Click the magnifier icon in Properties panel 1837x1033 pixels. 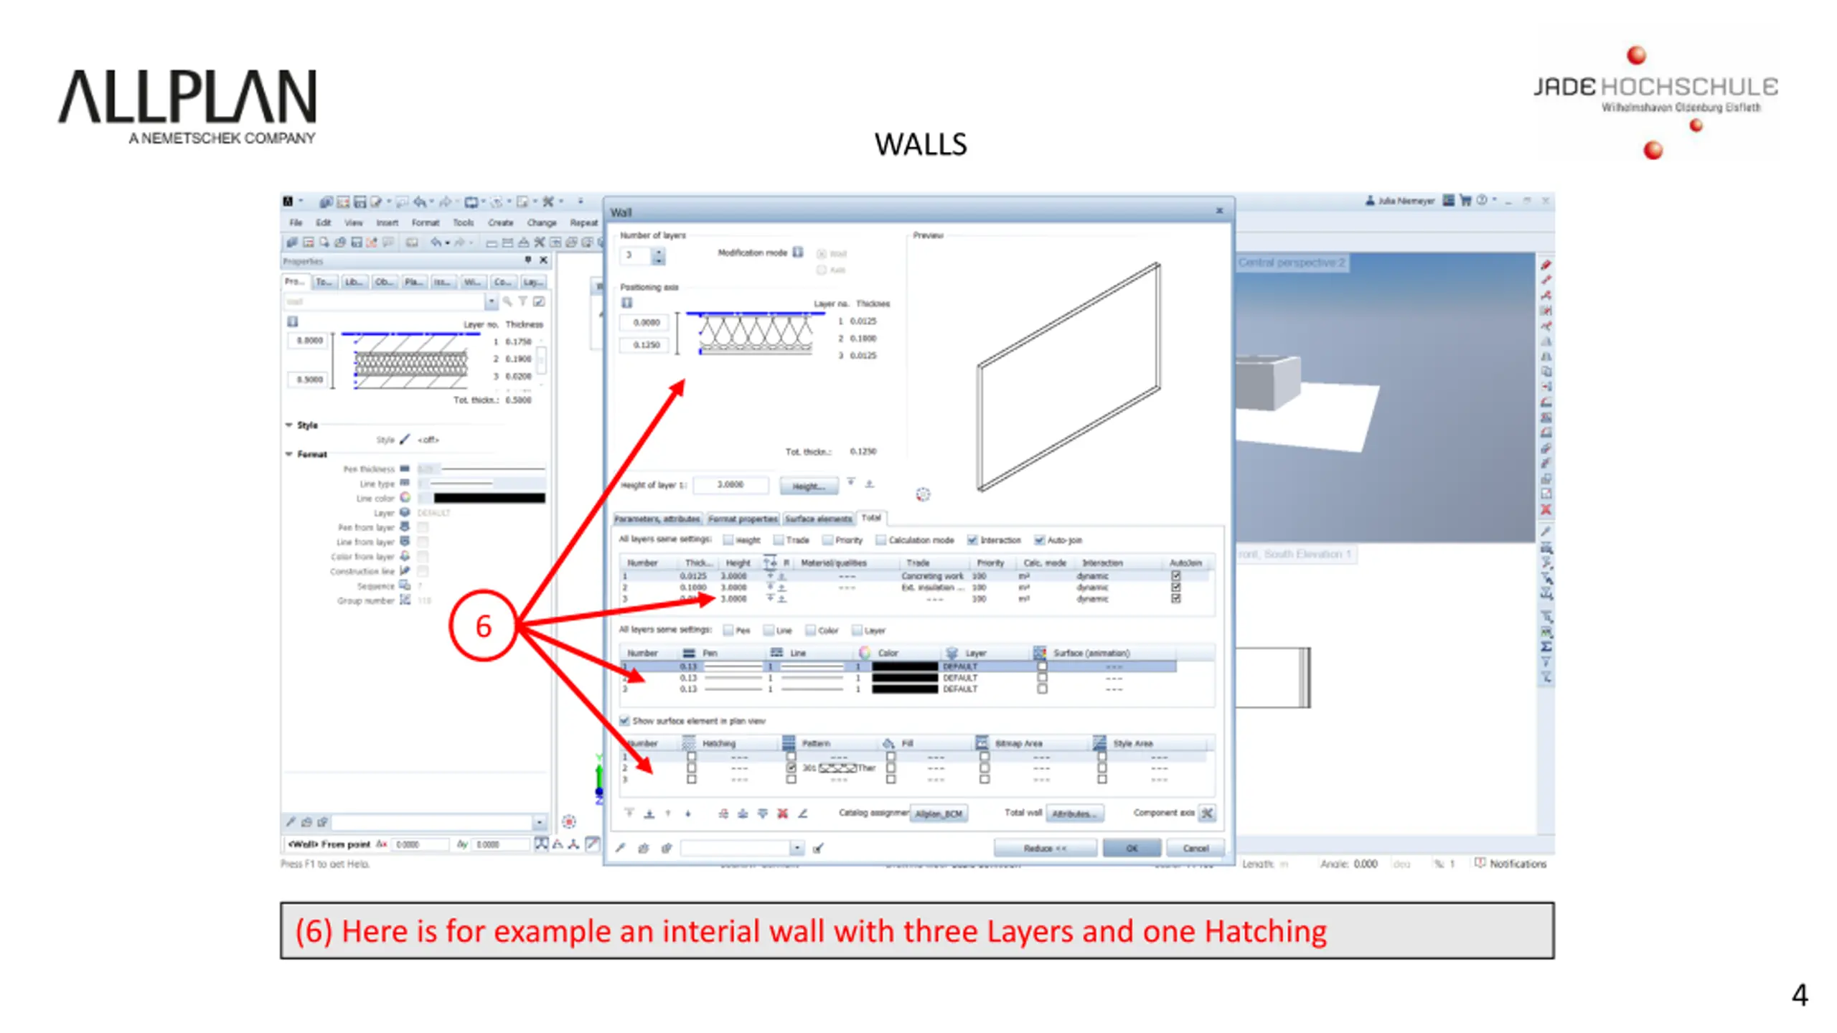[x=507, y=301]
